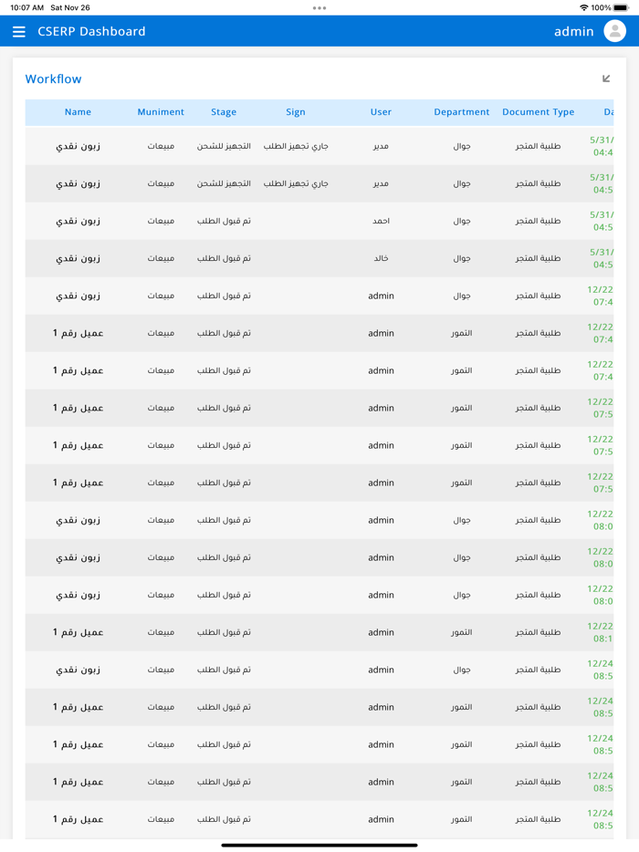The width and height of the screenshot is (639, 852).
Task: Click the admin label in the header bar
Action: (573, 30)
